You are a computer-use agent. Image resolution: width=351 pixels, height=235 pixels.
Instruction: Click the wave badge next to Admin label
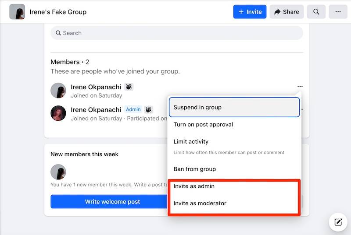pos(149,109)
